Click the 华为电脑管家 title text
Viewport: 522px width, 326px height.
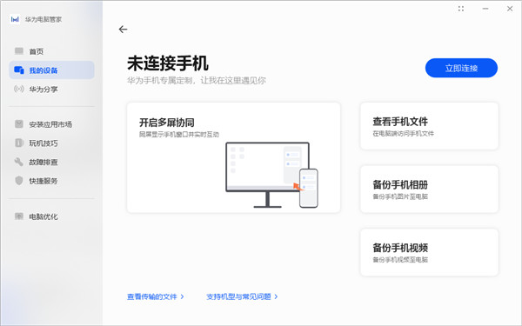tap(43, 19)
